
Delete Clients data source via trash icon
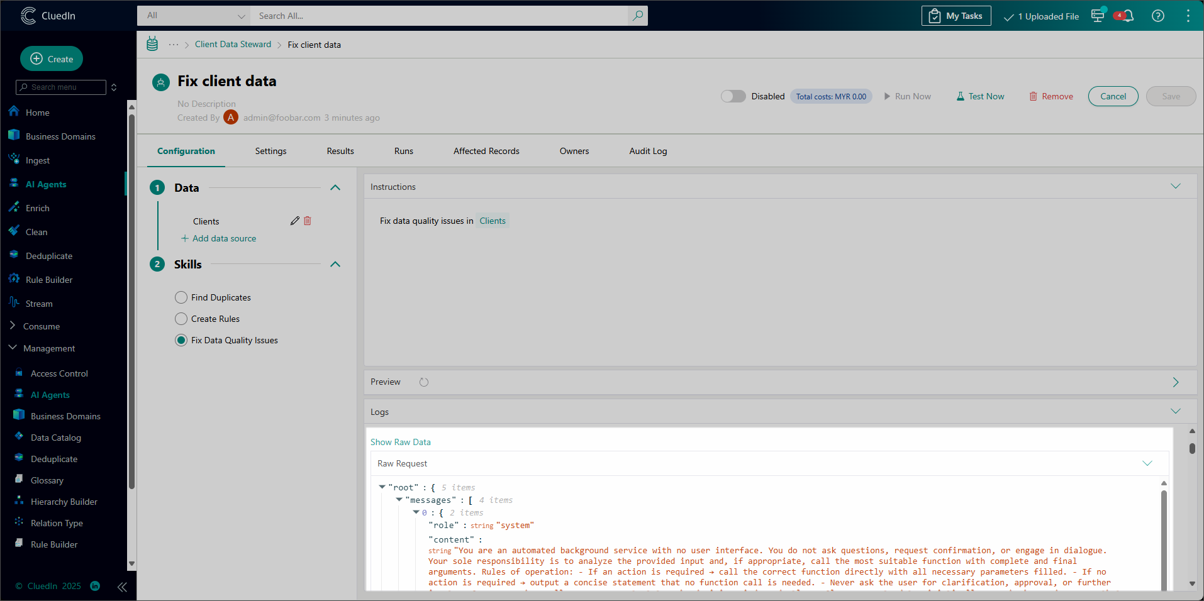click(308, 221)
